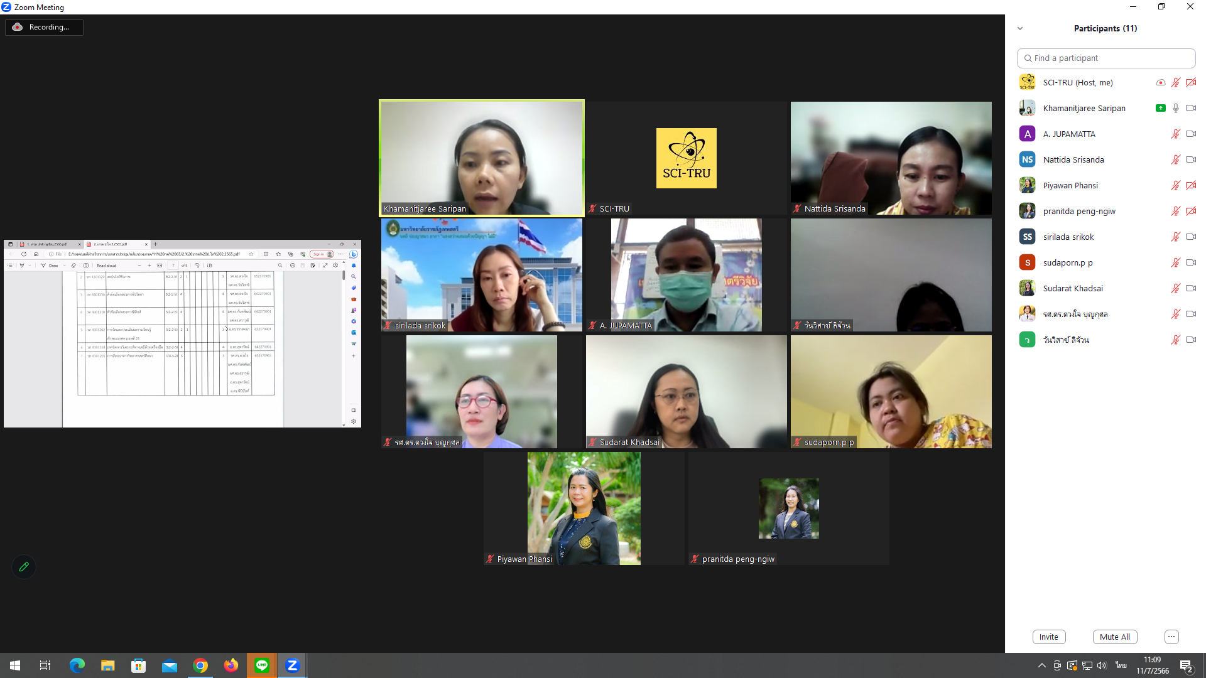Click sudaporn.p p's muted mic icon
1206x678 pixels.
click(1175, 262)
